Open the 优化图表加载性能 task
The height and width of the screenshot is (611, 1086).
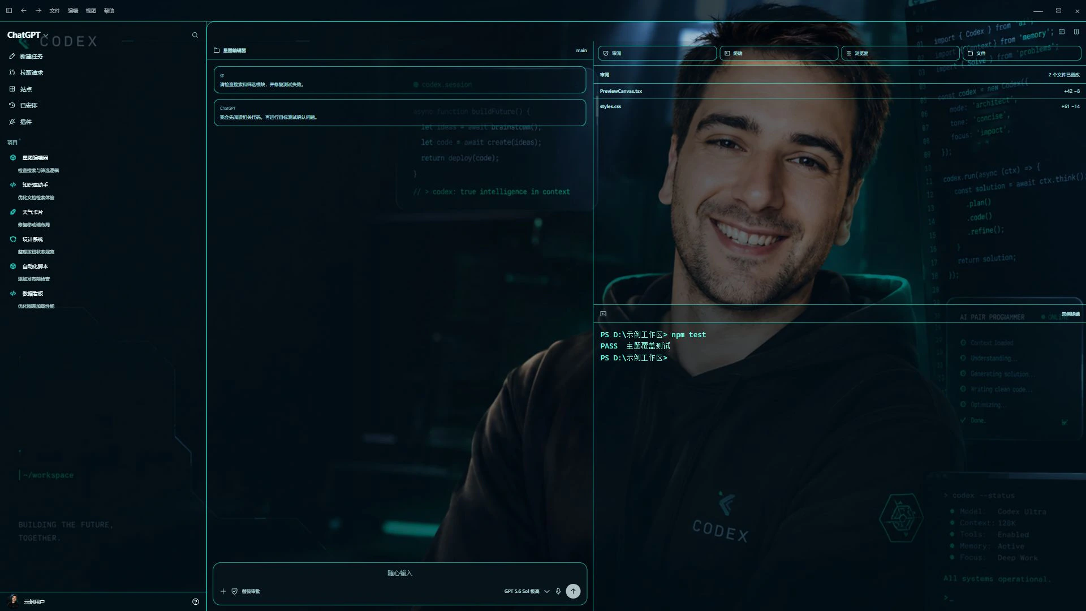click(x=36, y=307)
